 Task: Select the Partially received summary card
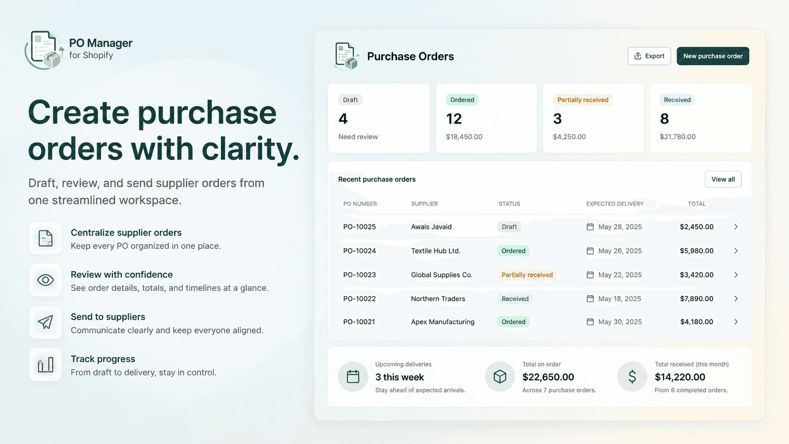click(593, 118)
